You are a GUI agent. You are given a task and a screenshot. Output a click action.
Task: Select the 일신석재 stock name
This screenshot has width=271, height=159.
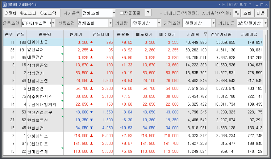pos(35,50)
